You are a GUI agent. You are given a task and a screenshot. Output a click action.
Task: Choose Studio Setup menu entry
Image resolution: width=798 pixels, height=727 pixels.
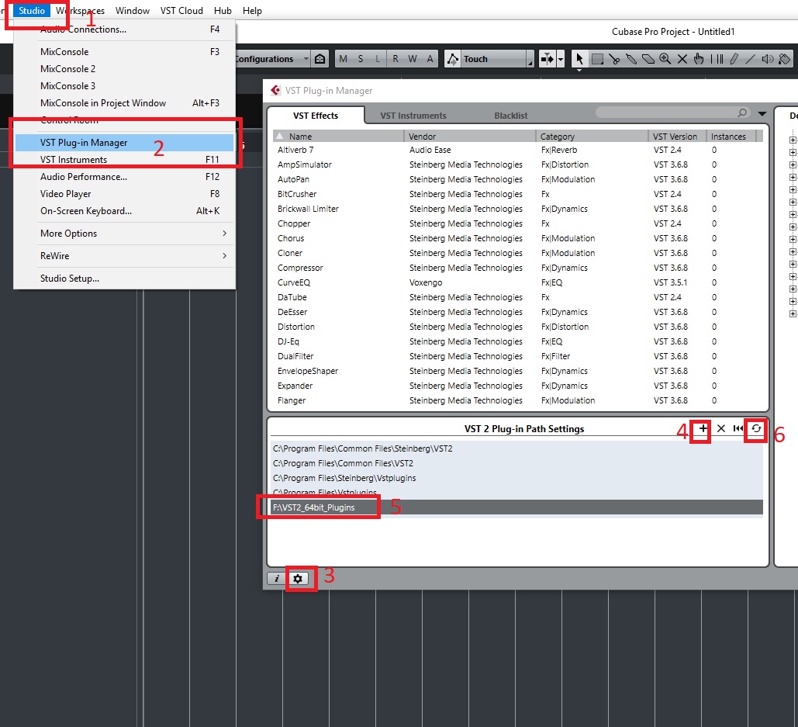124,279
